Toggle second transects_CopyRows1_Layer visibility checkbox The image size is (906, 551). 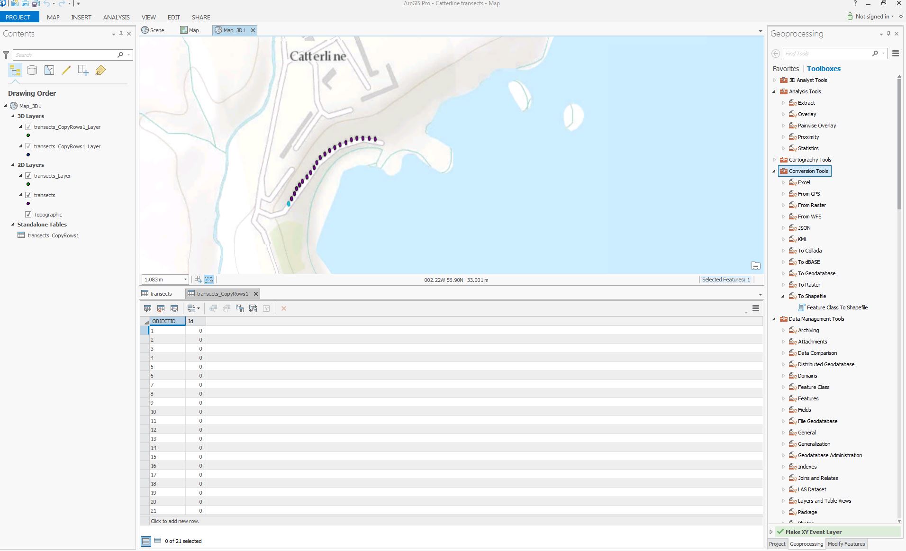point(28,146)
